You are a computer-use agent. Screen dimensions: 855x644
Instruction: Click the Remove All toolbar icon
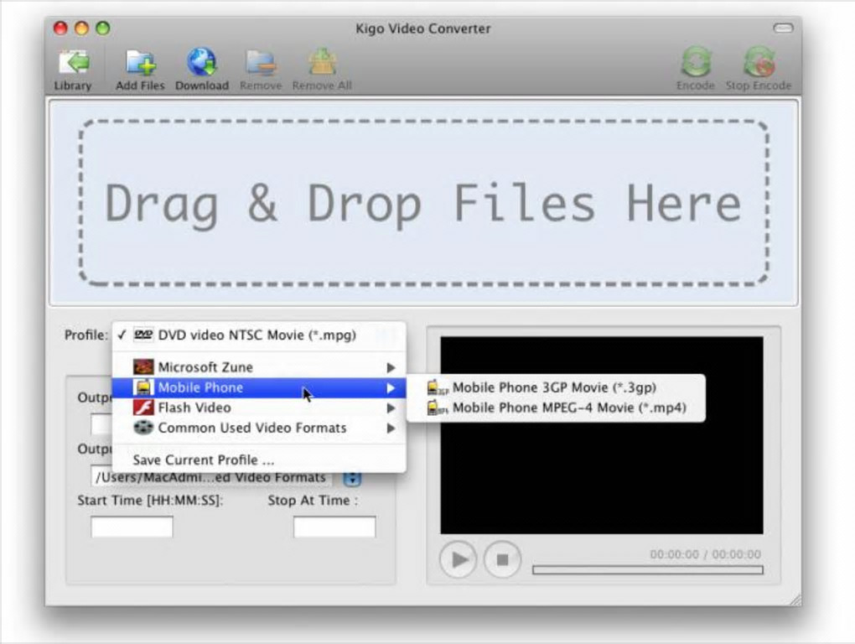click(x=322, y=62)
